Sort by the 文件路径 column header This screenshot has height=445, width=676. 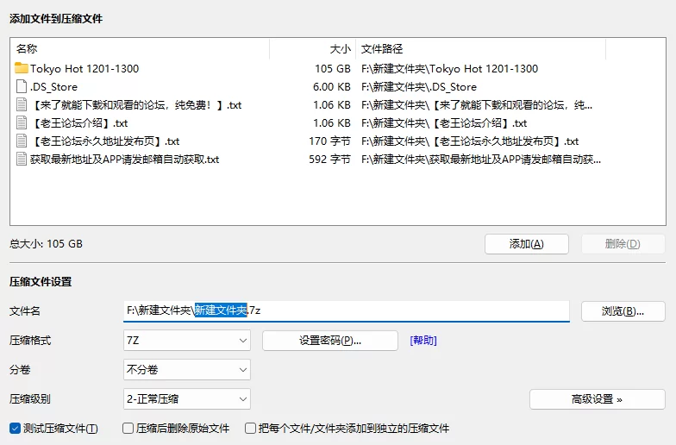(x=481, y=48)
